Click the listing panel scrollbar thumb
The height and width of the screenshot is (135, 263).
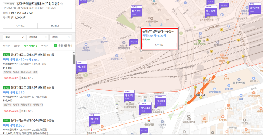74,59
